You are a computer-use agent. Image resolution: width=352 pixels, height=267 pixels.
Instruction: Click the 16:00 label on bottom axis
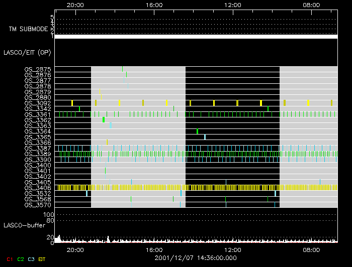(154, 249)
